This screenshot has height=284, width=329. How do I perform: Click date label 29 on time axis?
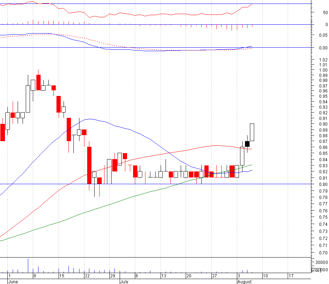(x=113, y=276)
